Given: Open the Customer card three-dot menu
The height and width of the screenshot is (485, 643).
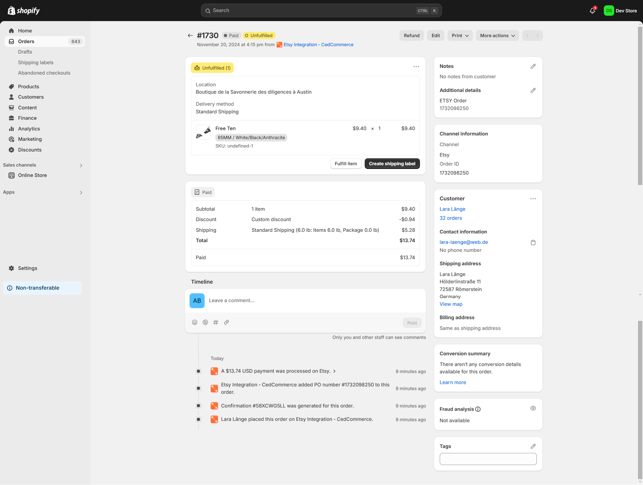Looking at the screenshot, I should pos(533,199).
